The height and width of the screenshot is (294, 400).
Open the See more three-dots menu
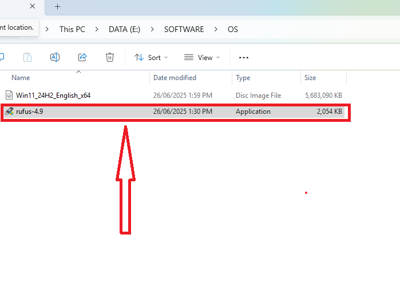coord(244,57)
